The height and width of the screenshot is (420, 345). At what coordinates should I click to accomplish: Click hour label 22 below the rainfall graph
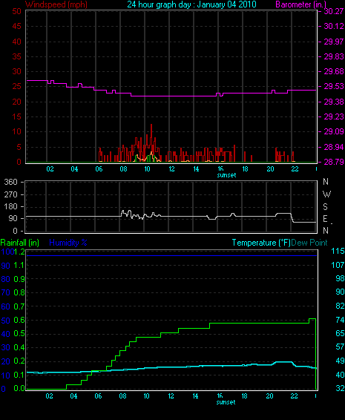[x=294, y=396]
